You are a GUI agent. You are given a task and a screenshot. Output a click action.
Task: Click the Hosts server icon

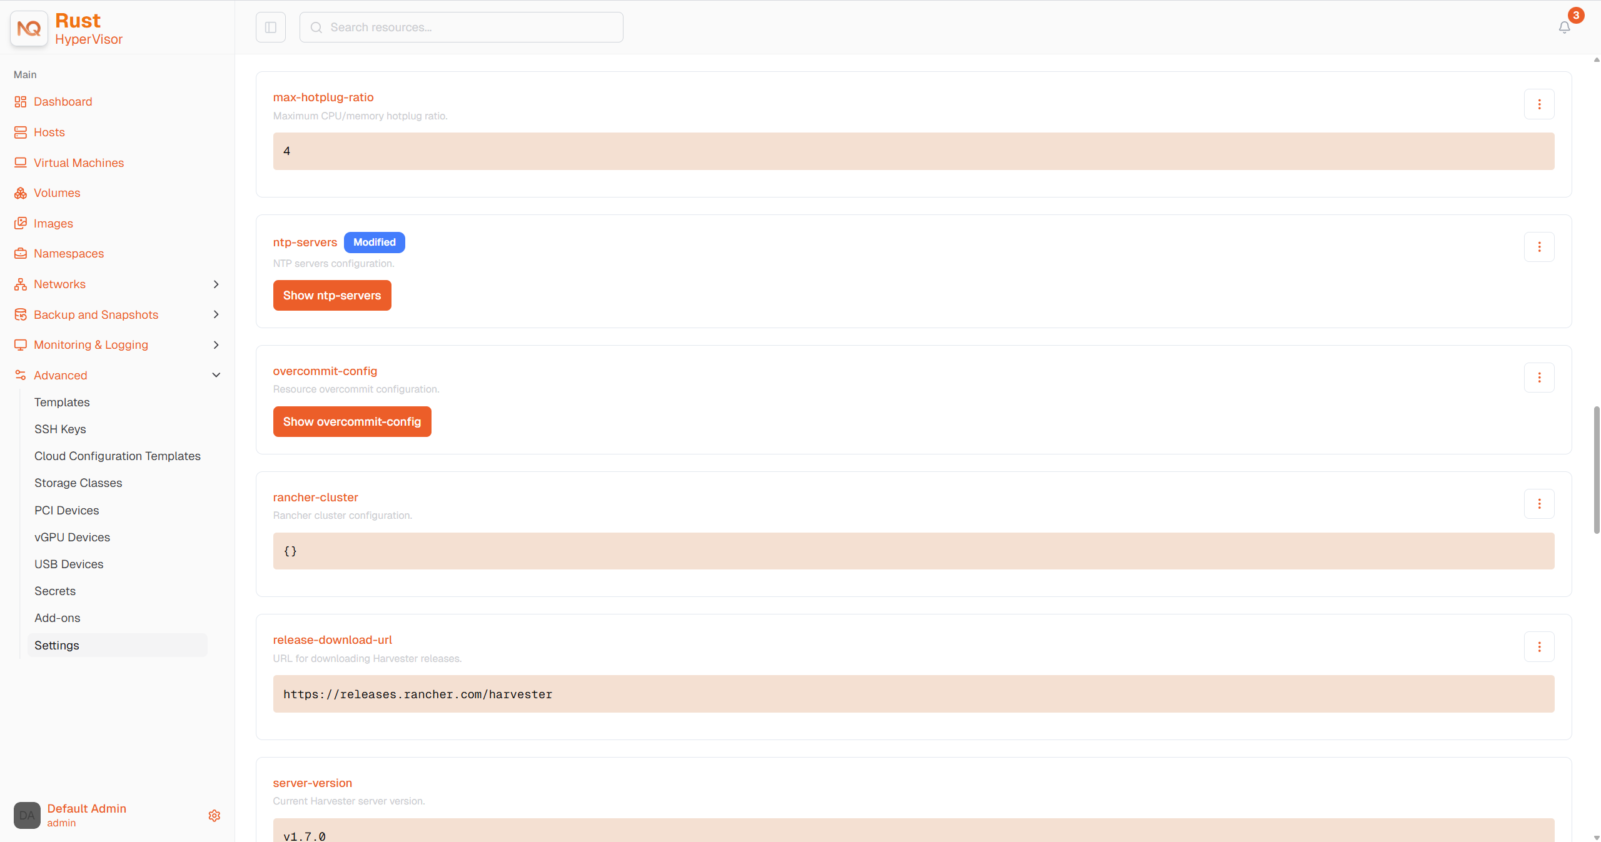click(x=21, y=133)
